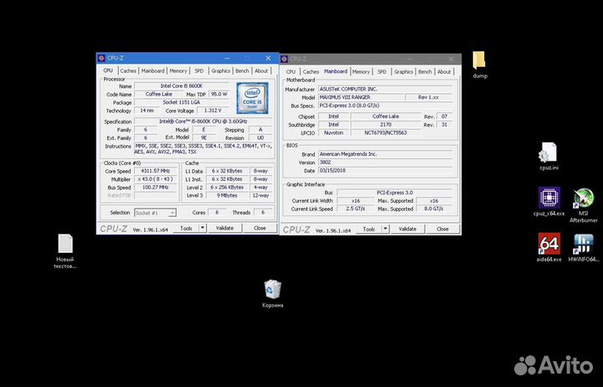
Task: Close the left CPU-Z window with X
Action: pyautogui.click(x=268, y=58)
